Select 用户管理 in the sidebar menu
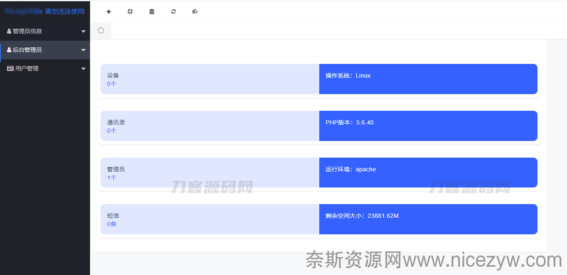Screen dimensions: 567x275 coord(27,68)
